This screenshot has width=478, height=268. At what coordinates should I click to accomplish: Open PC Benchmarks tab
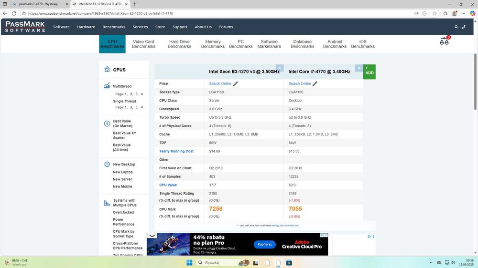[241, 44]
